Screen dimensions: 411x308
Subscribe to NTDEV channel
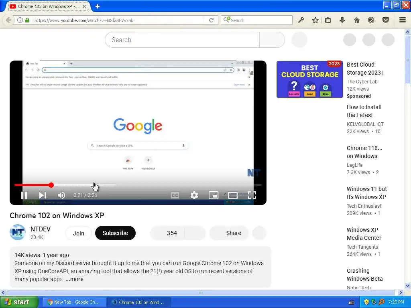(115, 233)
